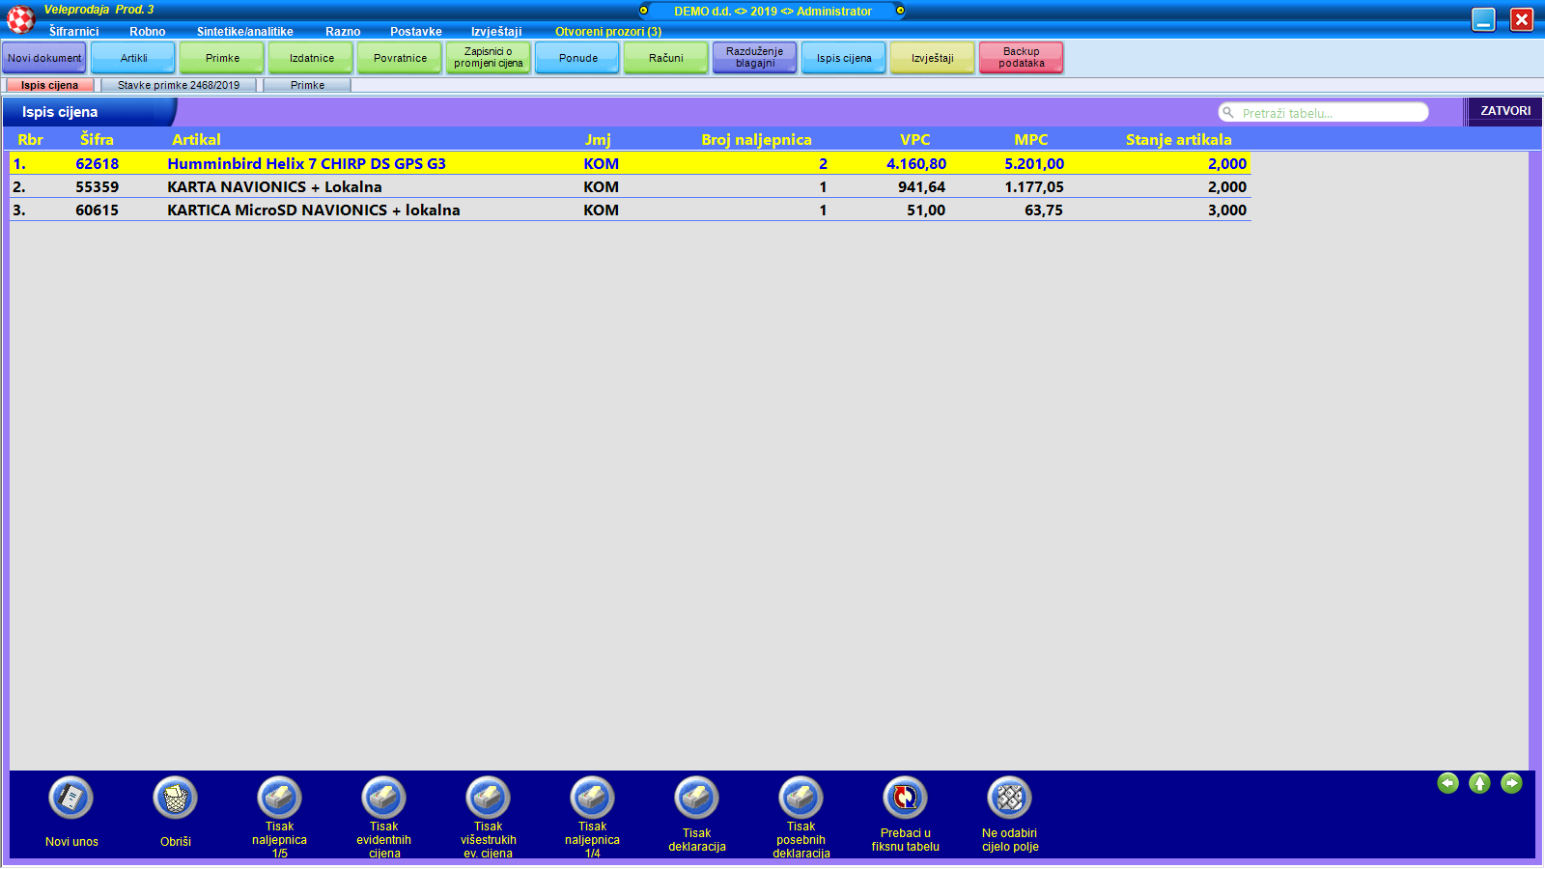Click the Broj naljepnica column header
Screen dimensions: 1545x869
pos(756,140)
